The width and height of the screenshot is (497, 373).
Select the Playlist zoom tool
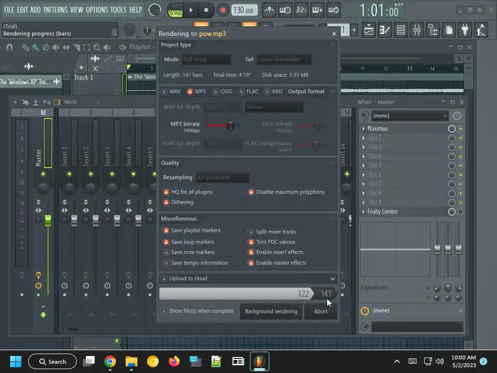click(97, 47)
